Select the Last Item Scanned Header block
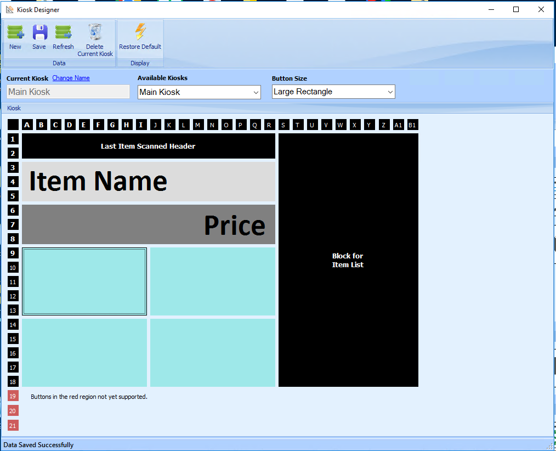The height and width of the screenshot is (451, 556). tap(148, 146)
